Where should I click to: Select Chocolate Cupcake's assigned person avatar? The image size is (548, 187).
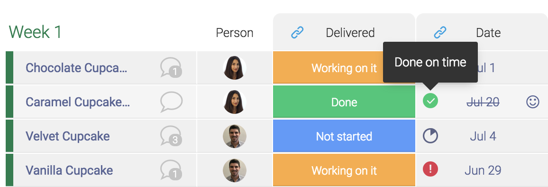pyautogui.click(x=235, y=67)
